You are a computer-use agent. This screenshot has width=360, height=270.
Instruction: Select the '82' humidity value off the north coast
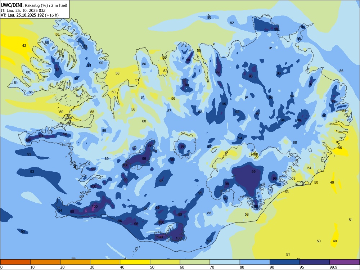[x=232, y=23]
